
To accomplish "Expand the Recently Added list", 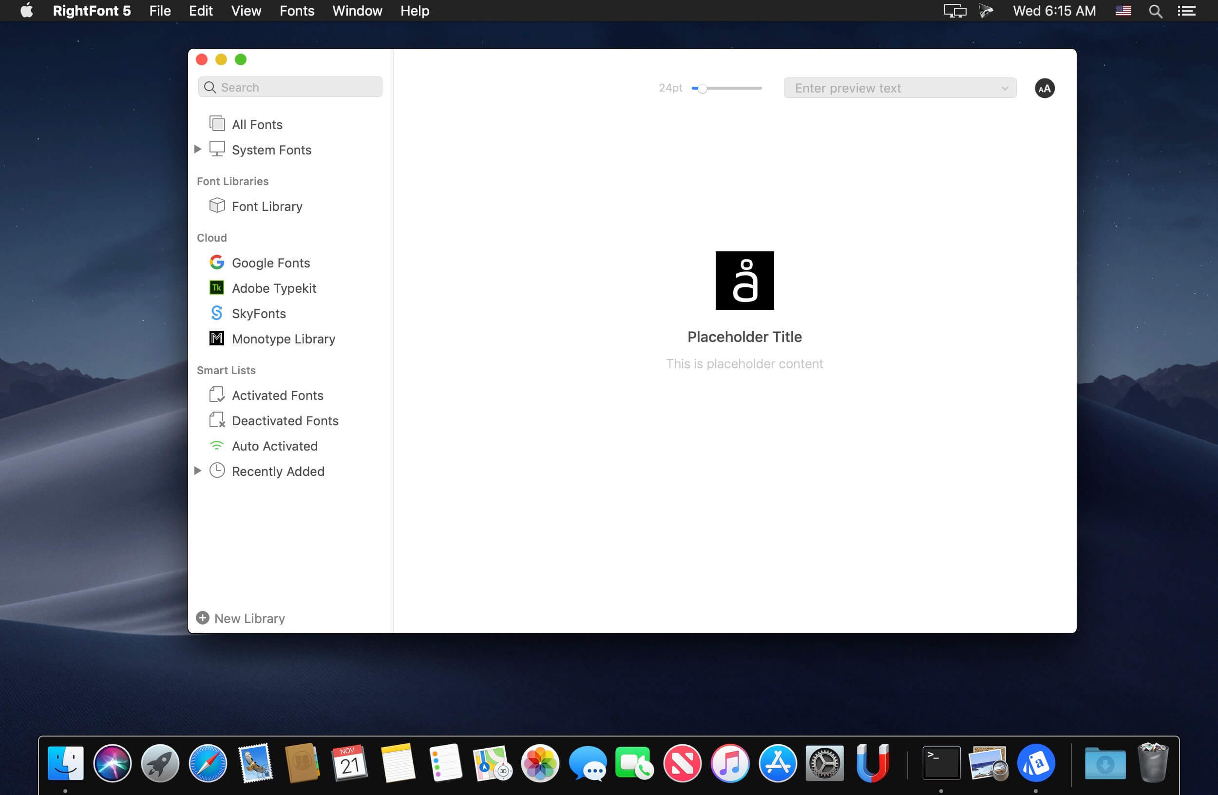I will click(x=197, y=471).
